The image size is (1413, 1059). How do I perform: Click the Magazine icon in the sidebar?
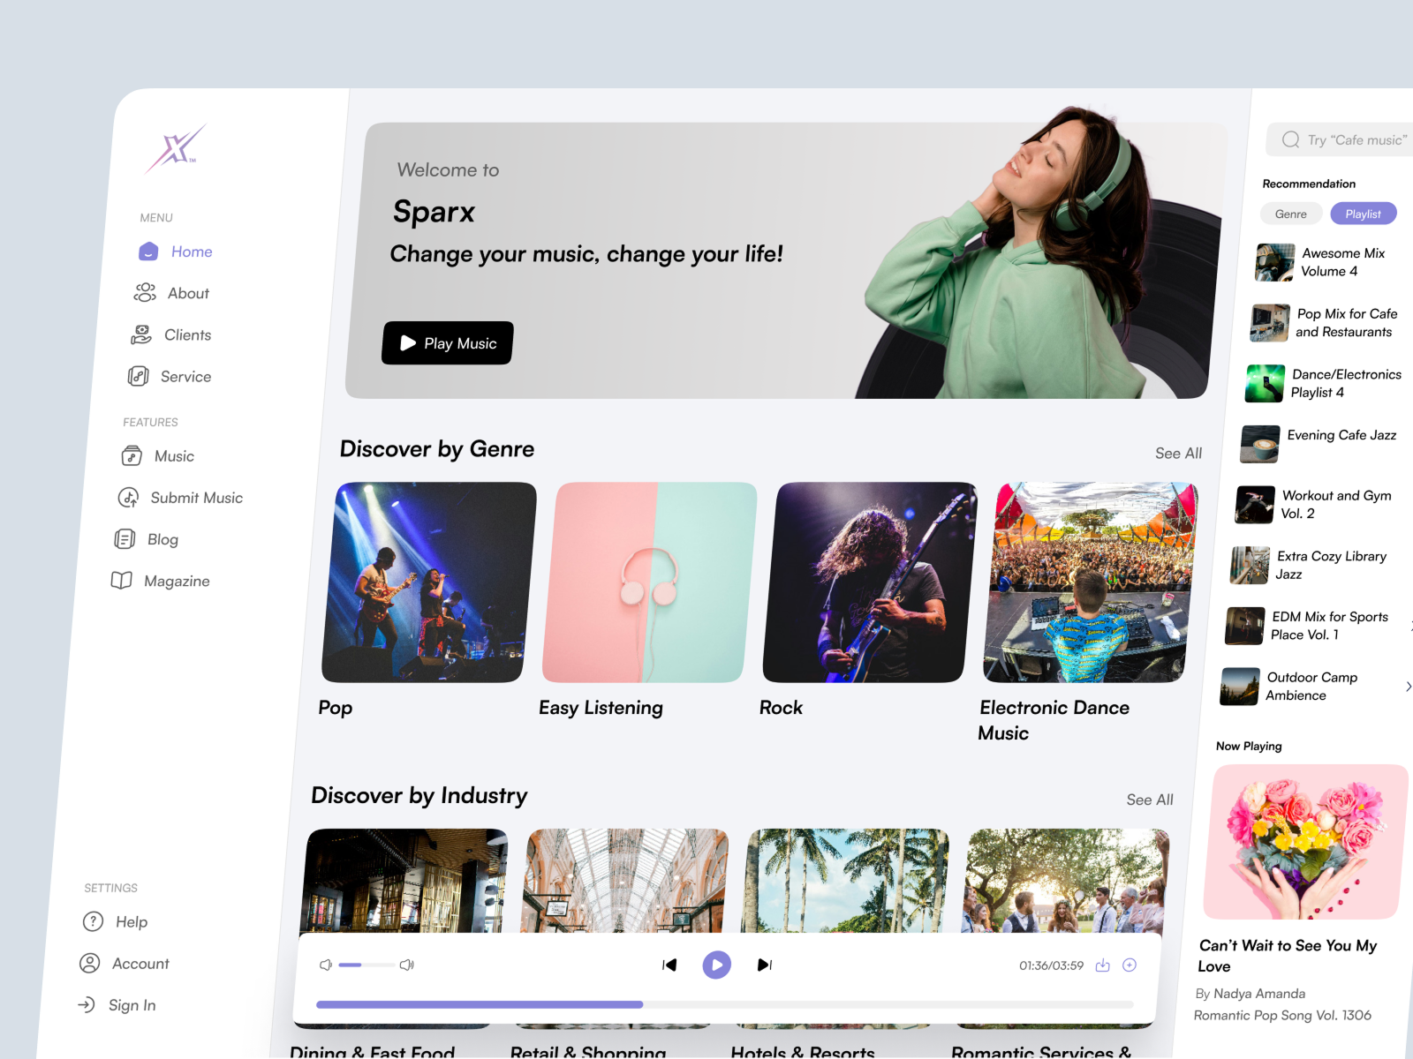coord(123,581)
